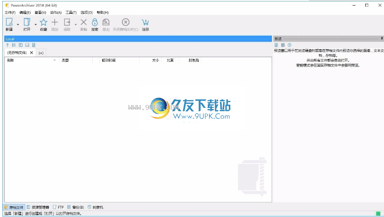Viewport: 384px width, 217px height.
Task: Click the split pane icon under Local
Action: point(21,45)
